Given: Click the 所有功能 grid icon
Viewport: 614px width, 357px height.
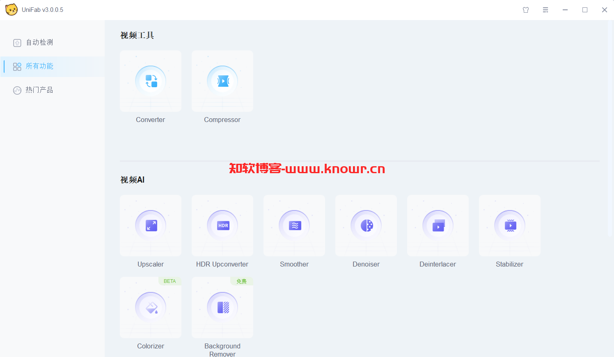Looking at the screenshot, I should 17,67.
